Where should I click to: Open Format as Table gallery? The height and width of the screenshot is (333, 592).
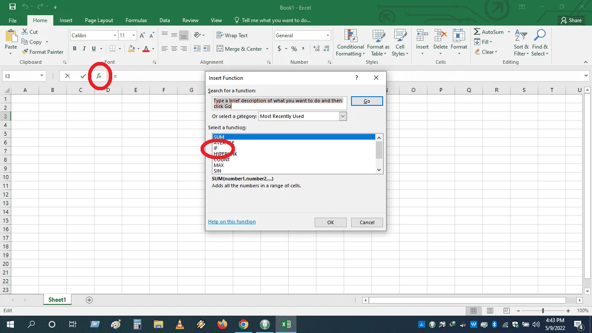(x=378, y=42)
